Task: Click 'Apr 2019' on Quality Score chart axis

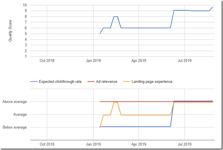Action: tap(139, 61)
